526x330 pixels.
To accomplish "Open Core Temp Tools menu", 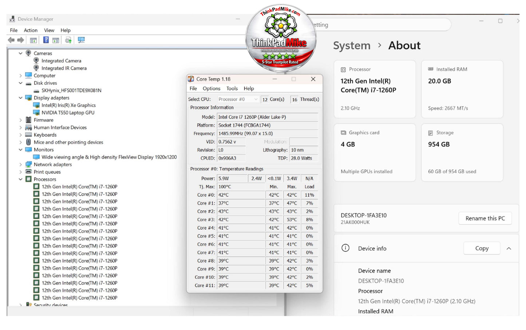I will [232, 88].
